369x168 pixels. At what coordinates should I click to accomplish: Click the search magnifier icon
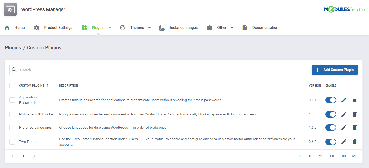[x=14, y=70]
